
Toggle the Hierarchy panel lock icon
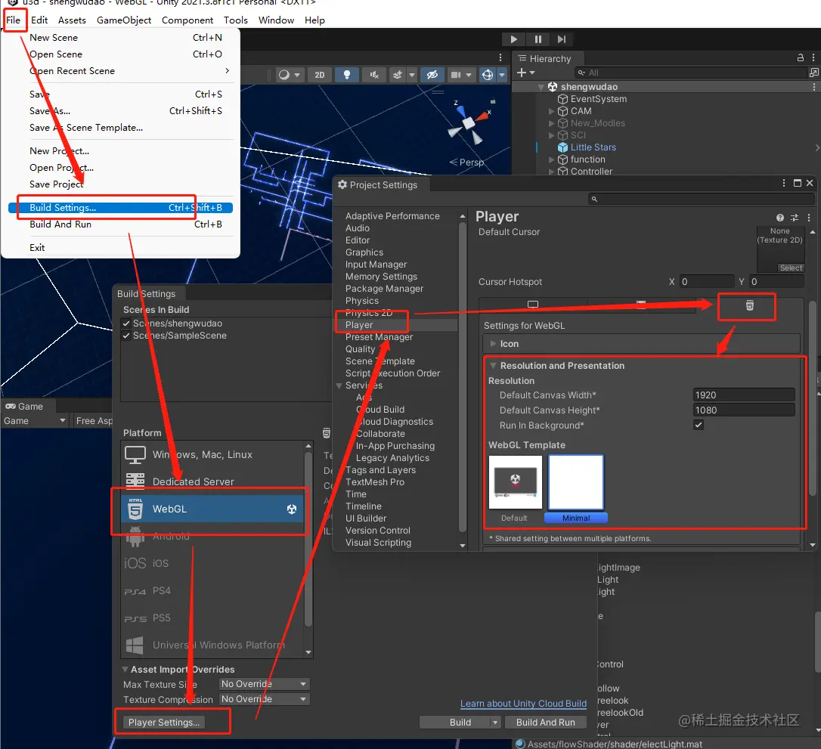(x=800, y=57)
